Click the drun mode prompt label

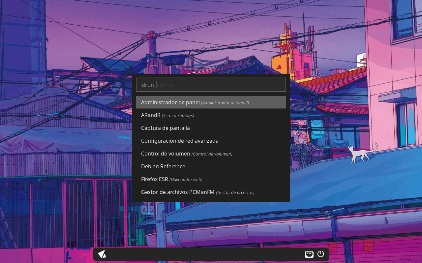(148, 85)
